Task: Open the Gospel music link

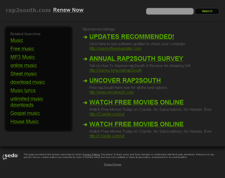Action: pos(25,113)
